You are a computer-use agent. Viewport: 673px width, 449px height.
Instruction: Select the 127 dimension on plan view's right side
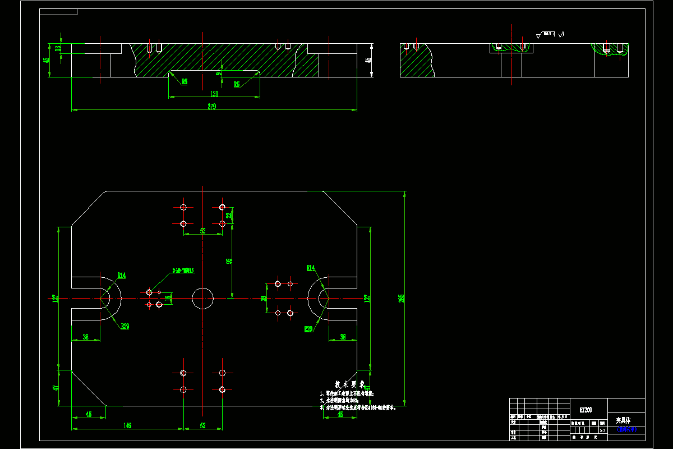[367, 298]
